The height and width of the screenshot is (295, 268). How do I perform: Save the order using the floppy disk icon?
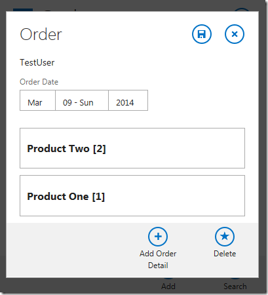click(202, 34)
